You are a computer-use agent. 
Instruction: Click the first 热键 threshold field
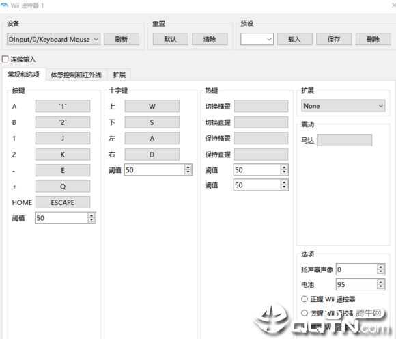(x=257, y=170)
